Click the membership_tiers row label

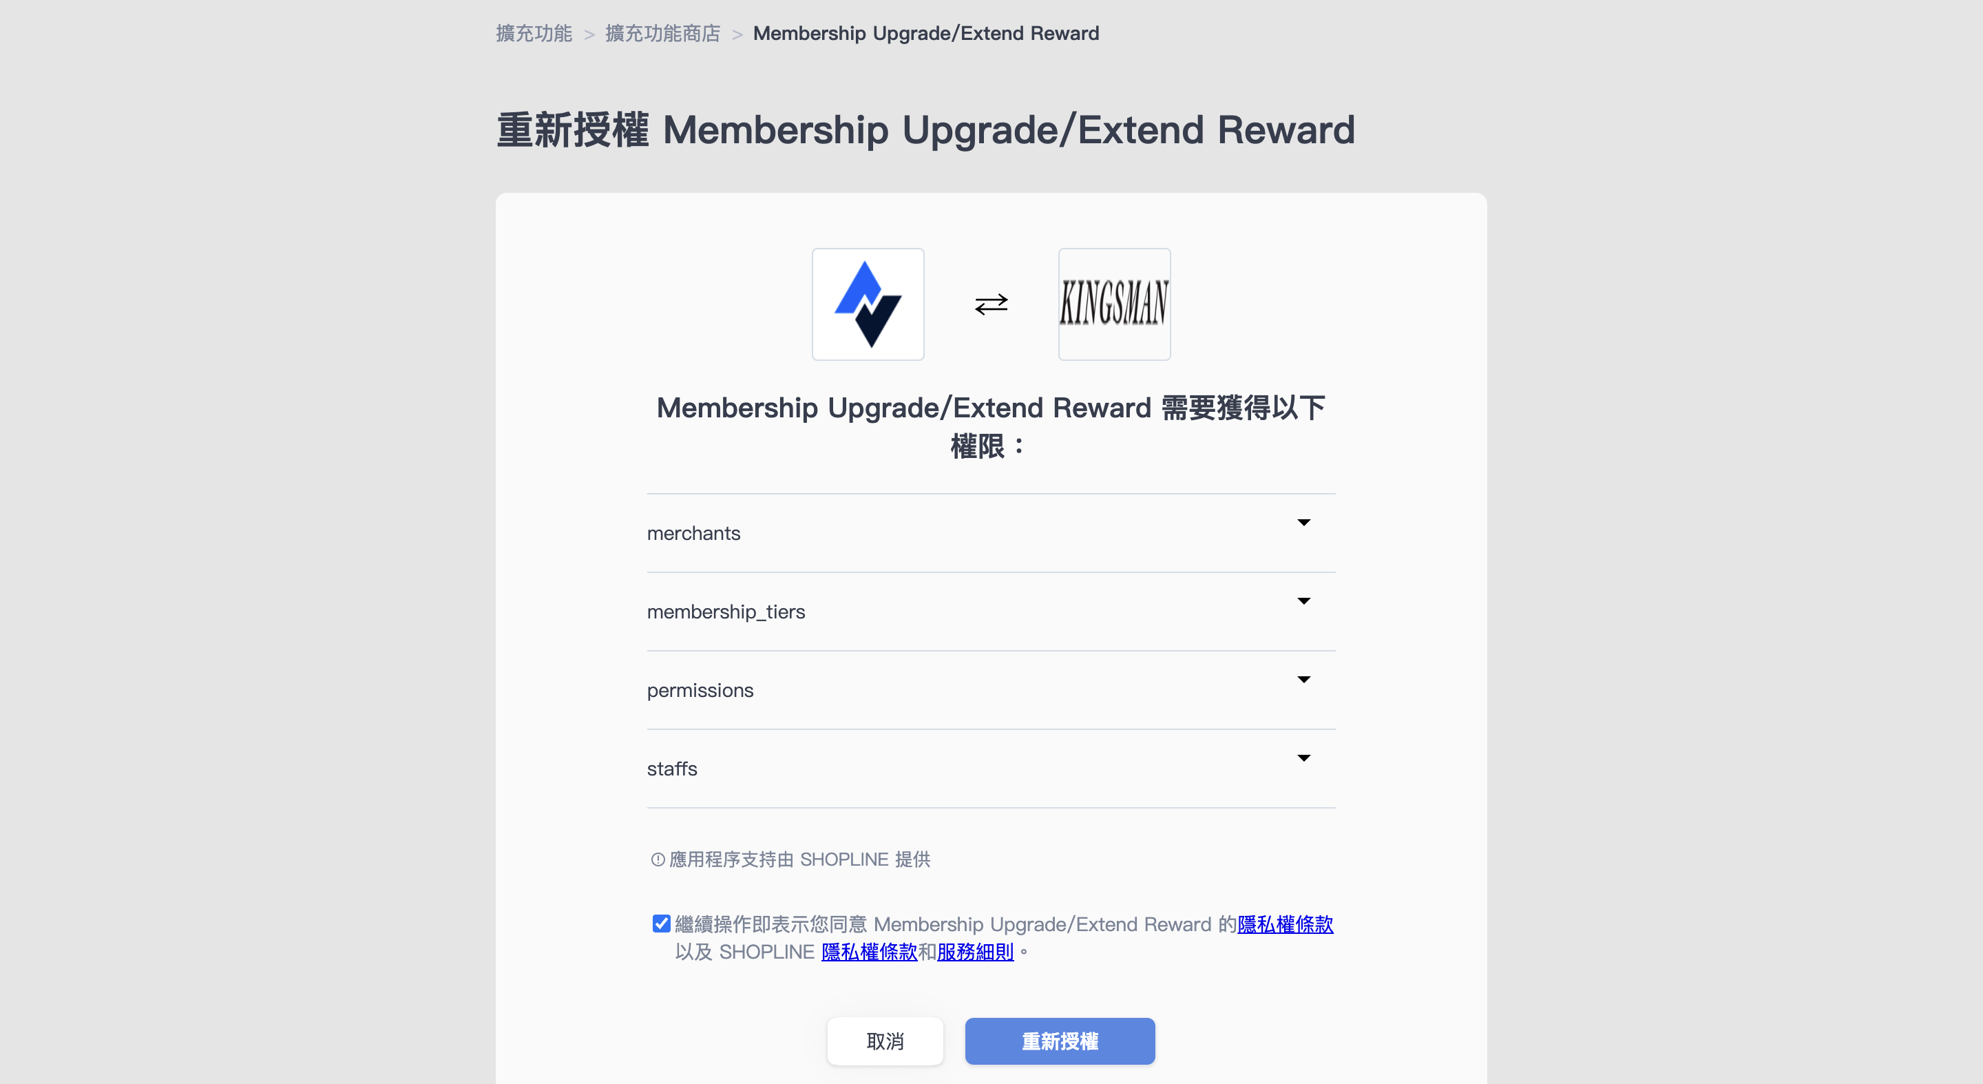726,612
